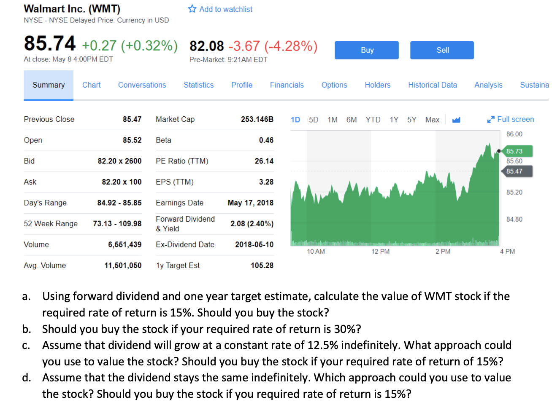The height and width of the screenshot is (405, 552).
Task: Click the Ask value 82.20 x 100
Action: pyautogui.click(x=122, y=182)
